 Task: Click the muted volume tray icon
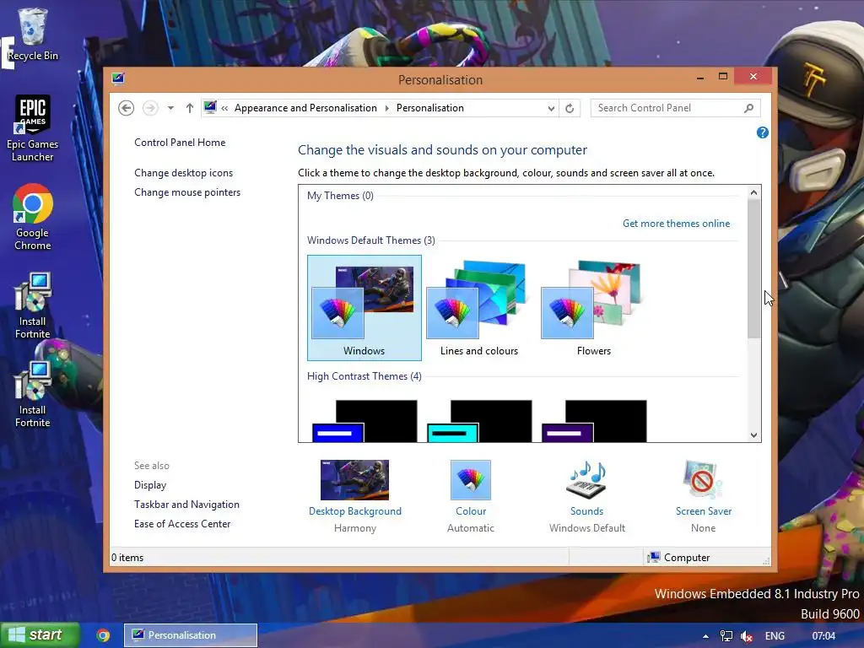click(747, 636)
